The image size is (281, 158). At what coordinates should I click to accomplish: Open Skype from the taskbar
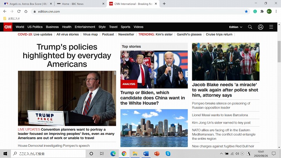[168, 154]
